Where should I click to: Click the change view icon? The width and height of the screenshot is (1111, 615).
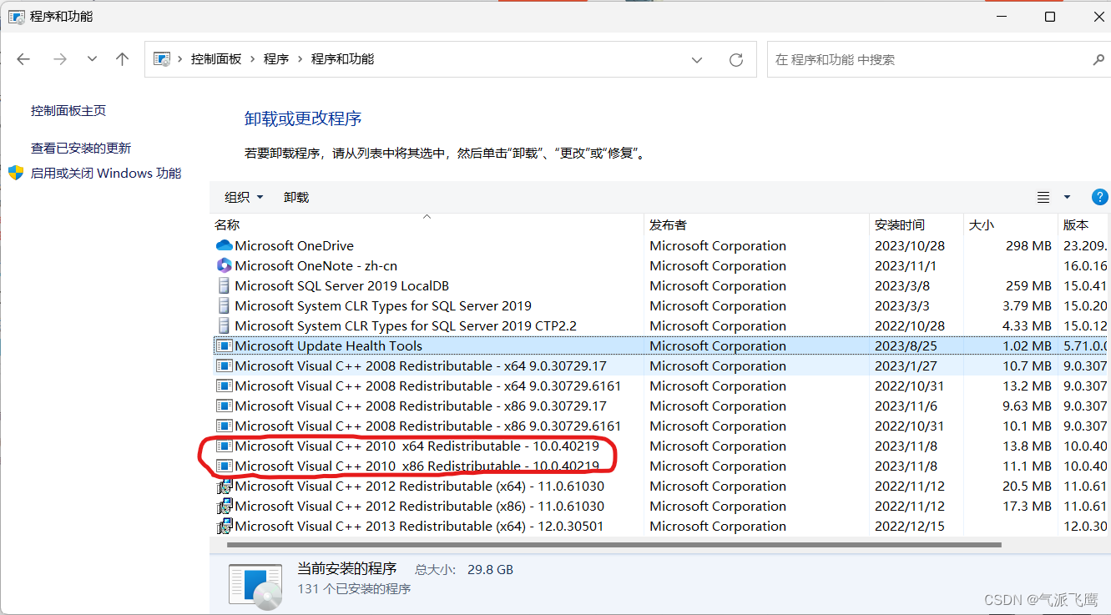(x=1043, y=197)
